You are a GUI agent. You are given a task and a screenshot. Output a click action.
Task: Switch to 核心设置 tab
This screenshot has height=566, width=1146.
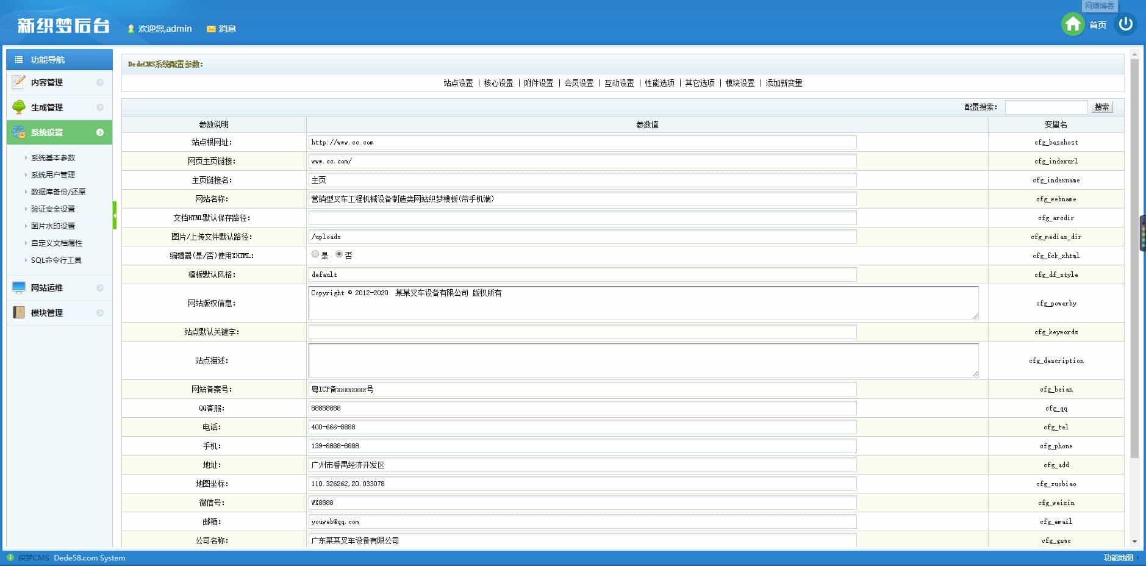(498, 83)
